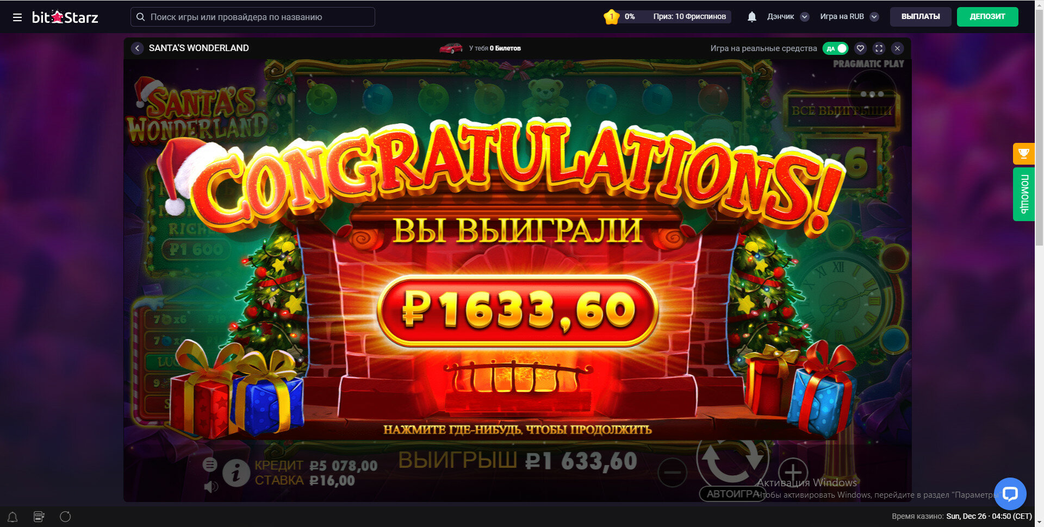Focus the game search field
Viewport: 1044px width, 527px height.
tap(253, 17)
